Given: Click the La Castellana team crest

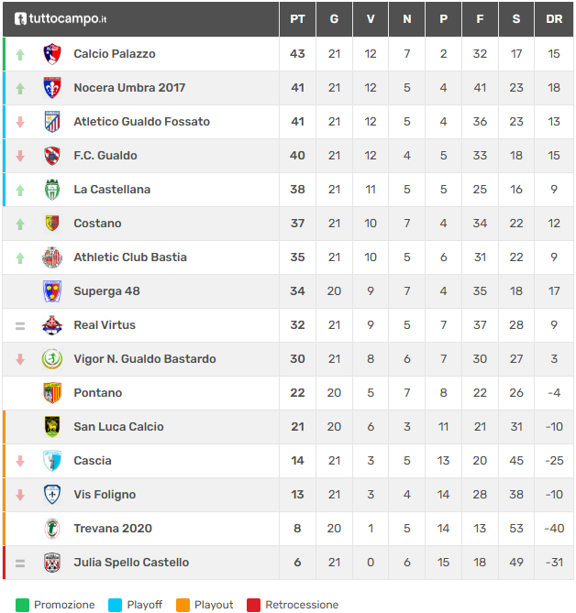Looking at the screenshot, I should point(52,190).
